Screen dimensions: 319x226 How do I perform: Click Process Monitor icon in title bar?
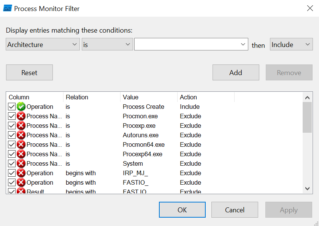point(8,8)
